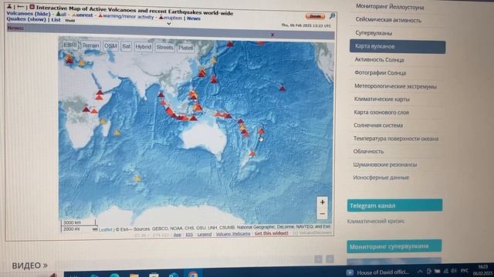Switch map layer to Sat
Screen dimensions: 494x277
126,46
